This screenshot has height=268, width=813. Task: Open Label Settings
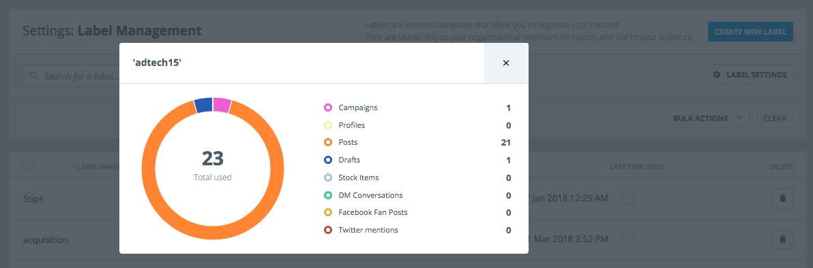pos(750,75)
